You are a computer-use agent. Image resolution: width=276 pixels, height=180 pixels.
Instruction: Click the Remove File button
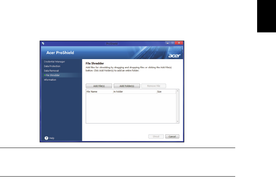(154, 86)
